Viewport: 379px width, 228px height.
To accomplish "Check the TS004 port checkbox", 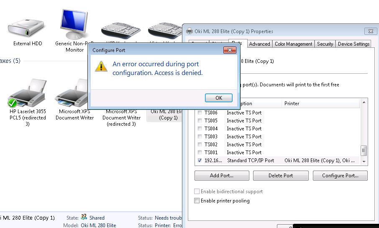I will (x=200, y=128).
